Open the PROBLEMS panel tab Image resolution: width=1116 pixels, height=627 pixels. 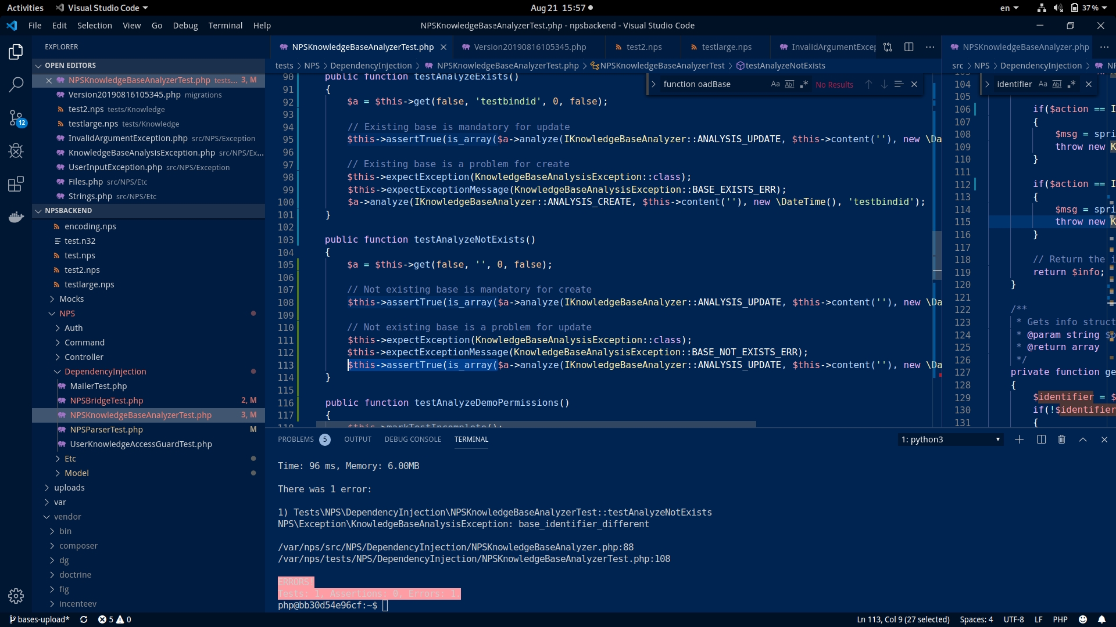295,439
